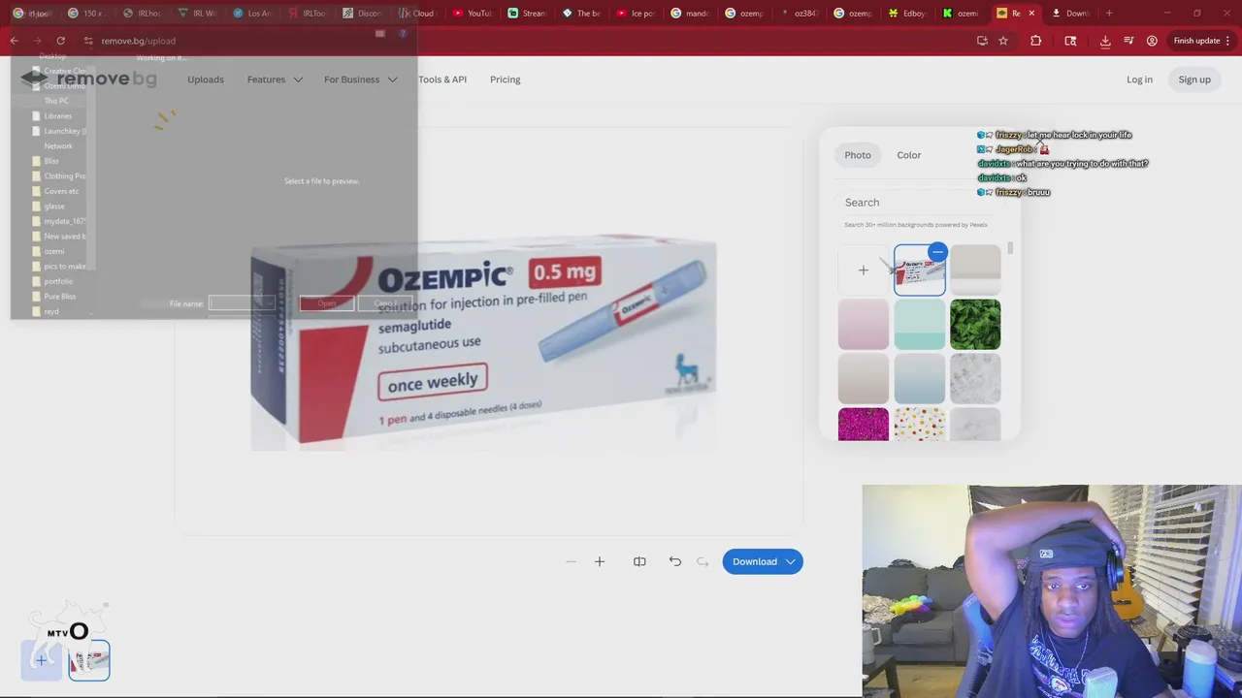Go to the Pricing page
The width and height of the screenshot is (1242, 698).
[x=505, y=79]
